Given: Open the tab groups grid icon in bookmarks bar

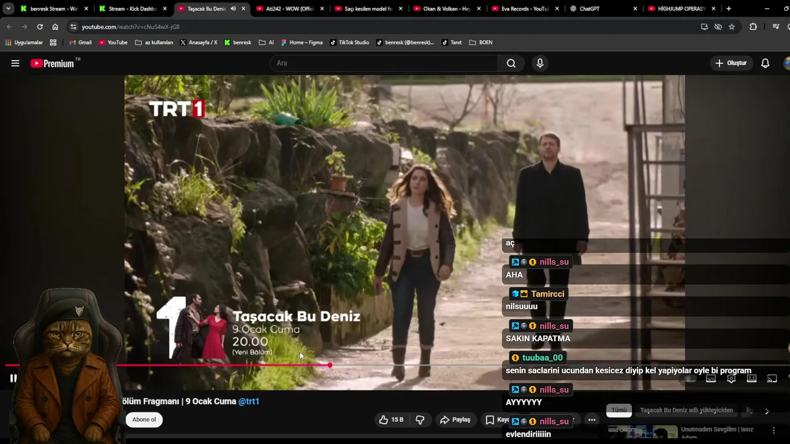Looking at the screenshot, I should click(53, 43).
